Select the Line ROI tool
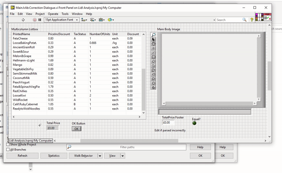The width and height of the screenshot is (282, 173). pyautogui.click(x=153, y=53)
